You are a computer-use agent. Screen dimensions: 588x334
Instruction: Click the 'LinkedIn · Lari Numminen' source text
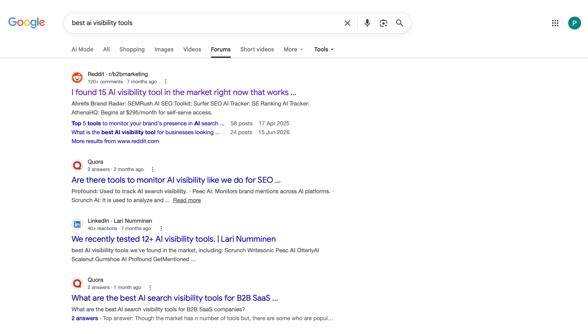[x=120, y=221]
